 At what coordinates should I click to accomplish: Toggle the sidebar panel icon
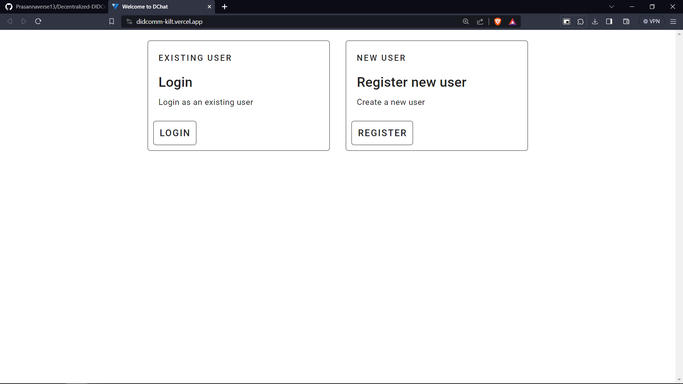pos(609,22)
